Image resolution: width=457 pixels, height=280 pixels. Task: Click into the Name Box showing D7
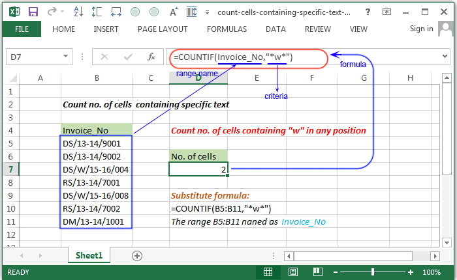(x=33, y=57)
